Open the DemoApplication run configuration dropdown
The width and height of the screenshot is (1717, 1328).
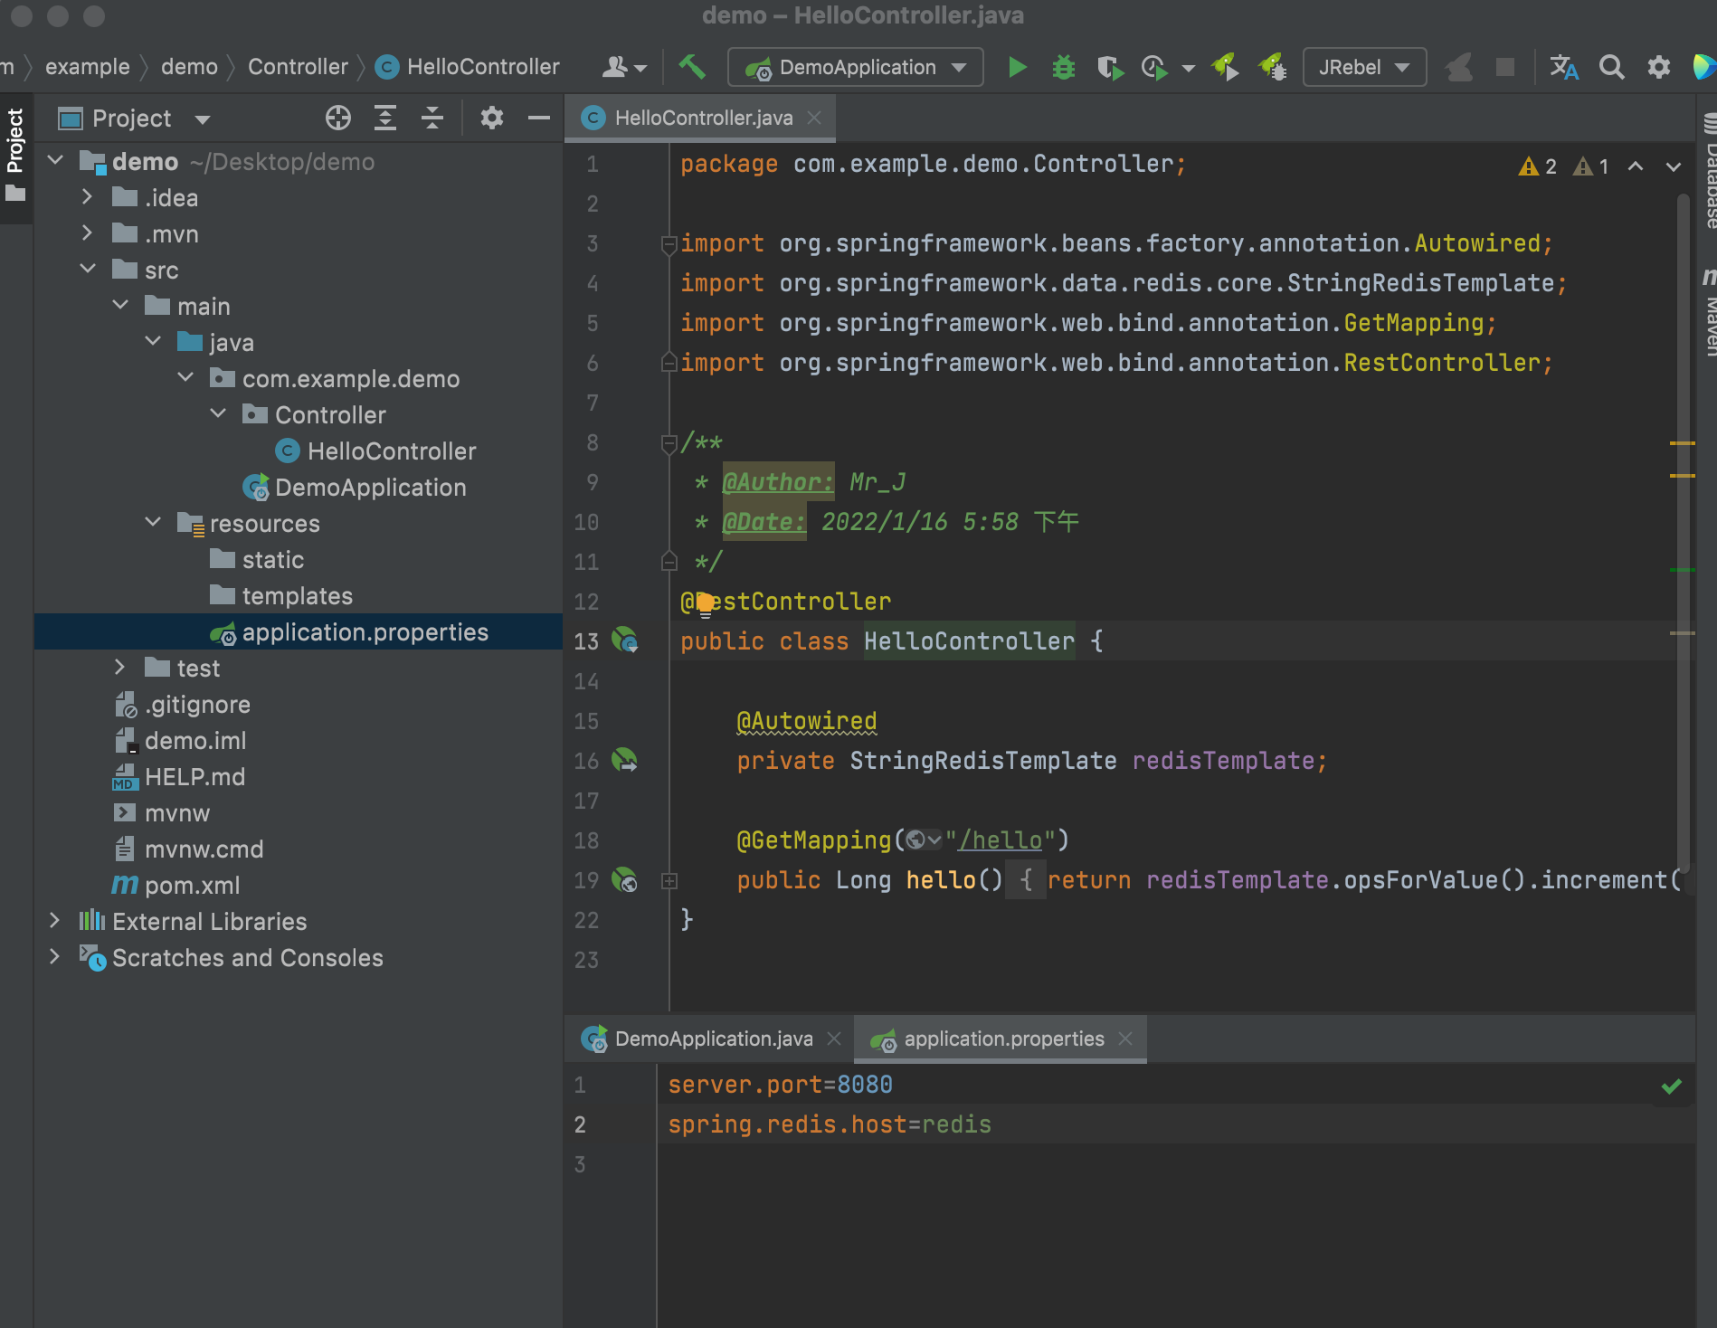coord(855,68)
